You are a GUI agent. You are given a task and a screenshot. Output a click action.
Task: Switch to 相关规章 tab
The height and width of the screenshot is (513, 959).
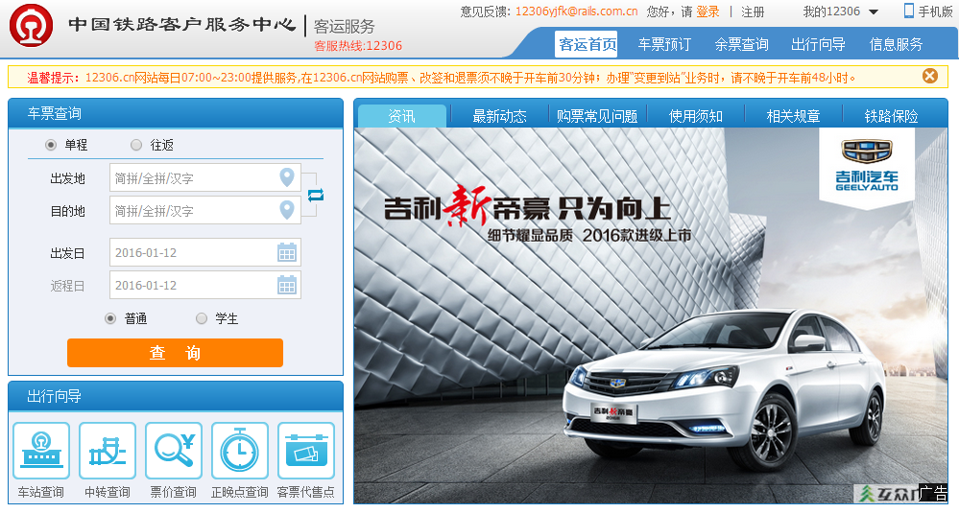(793, 116)
